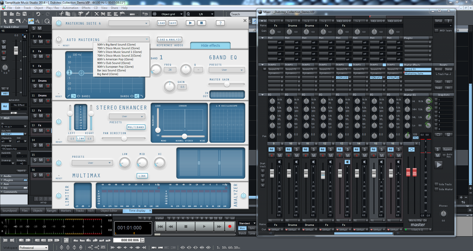The height and width of the screenshot is (251, 473).
Task: Click the Undo arrow icon
Action: point(38,14)
